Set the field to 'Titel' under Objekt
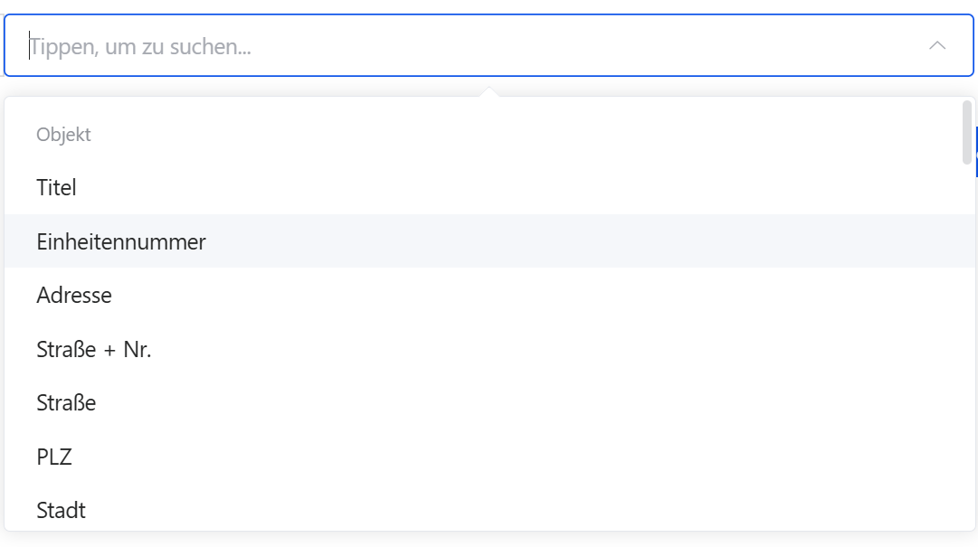The width and height of the screenshot is (978, 547). (x=57, y=188)
